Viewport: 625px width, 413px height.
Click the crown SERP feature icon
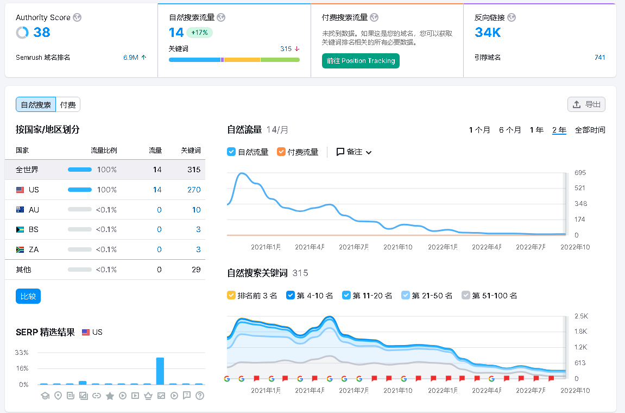tap(148, 396)
